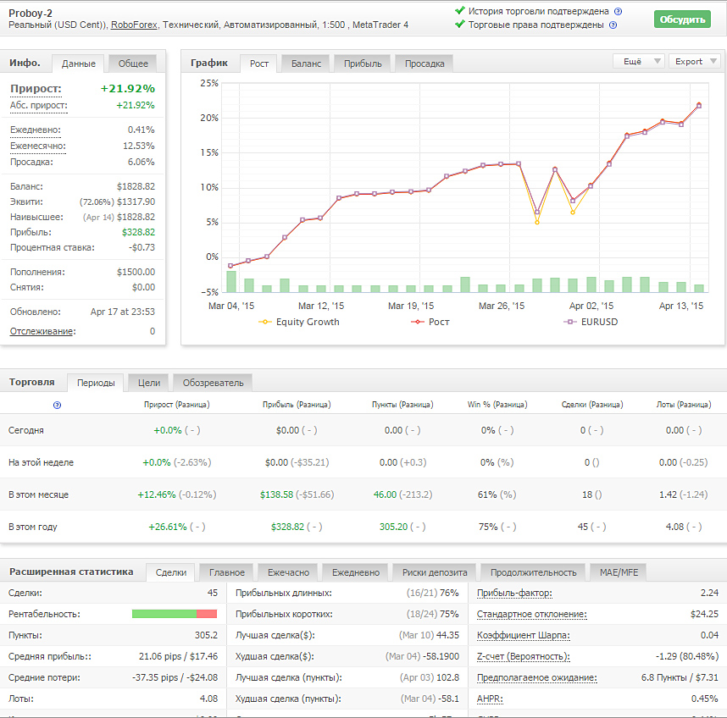Screen dimensions: 727x718
Task: Click the Apr 17 at 23:53 update time
Action: (122, 312)
